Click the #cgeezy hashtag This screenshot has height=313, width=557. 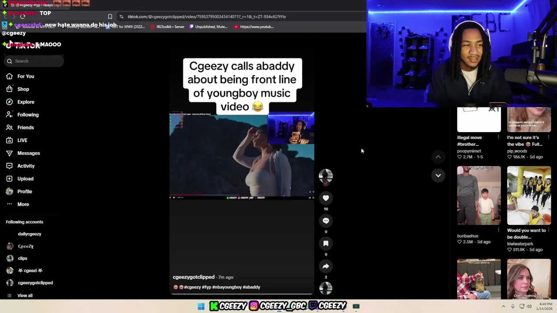point(192,287)
